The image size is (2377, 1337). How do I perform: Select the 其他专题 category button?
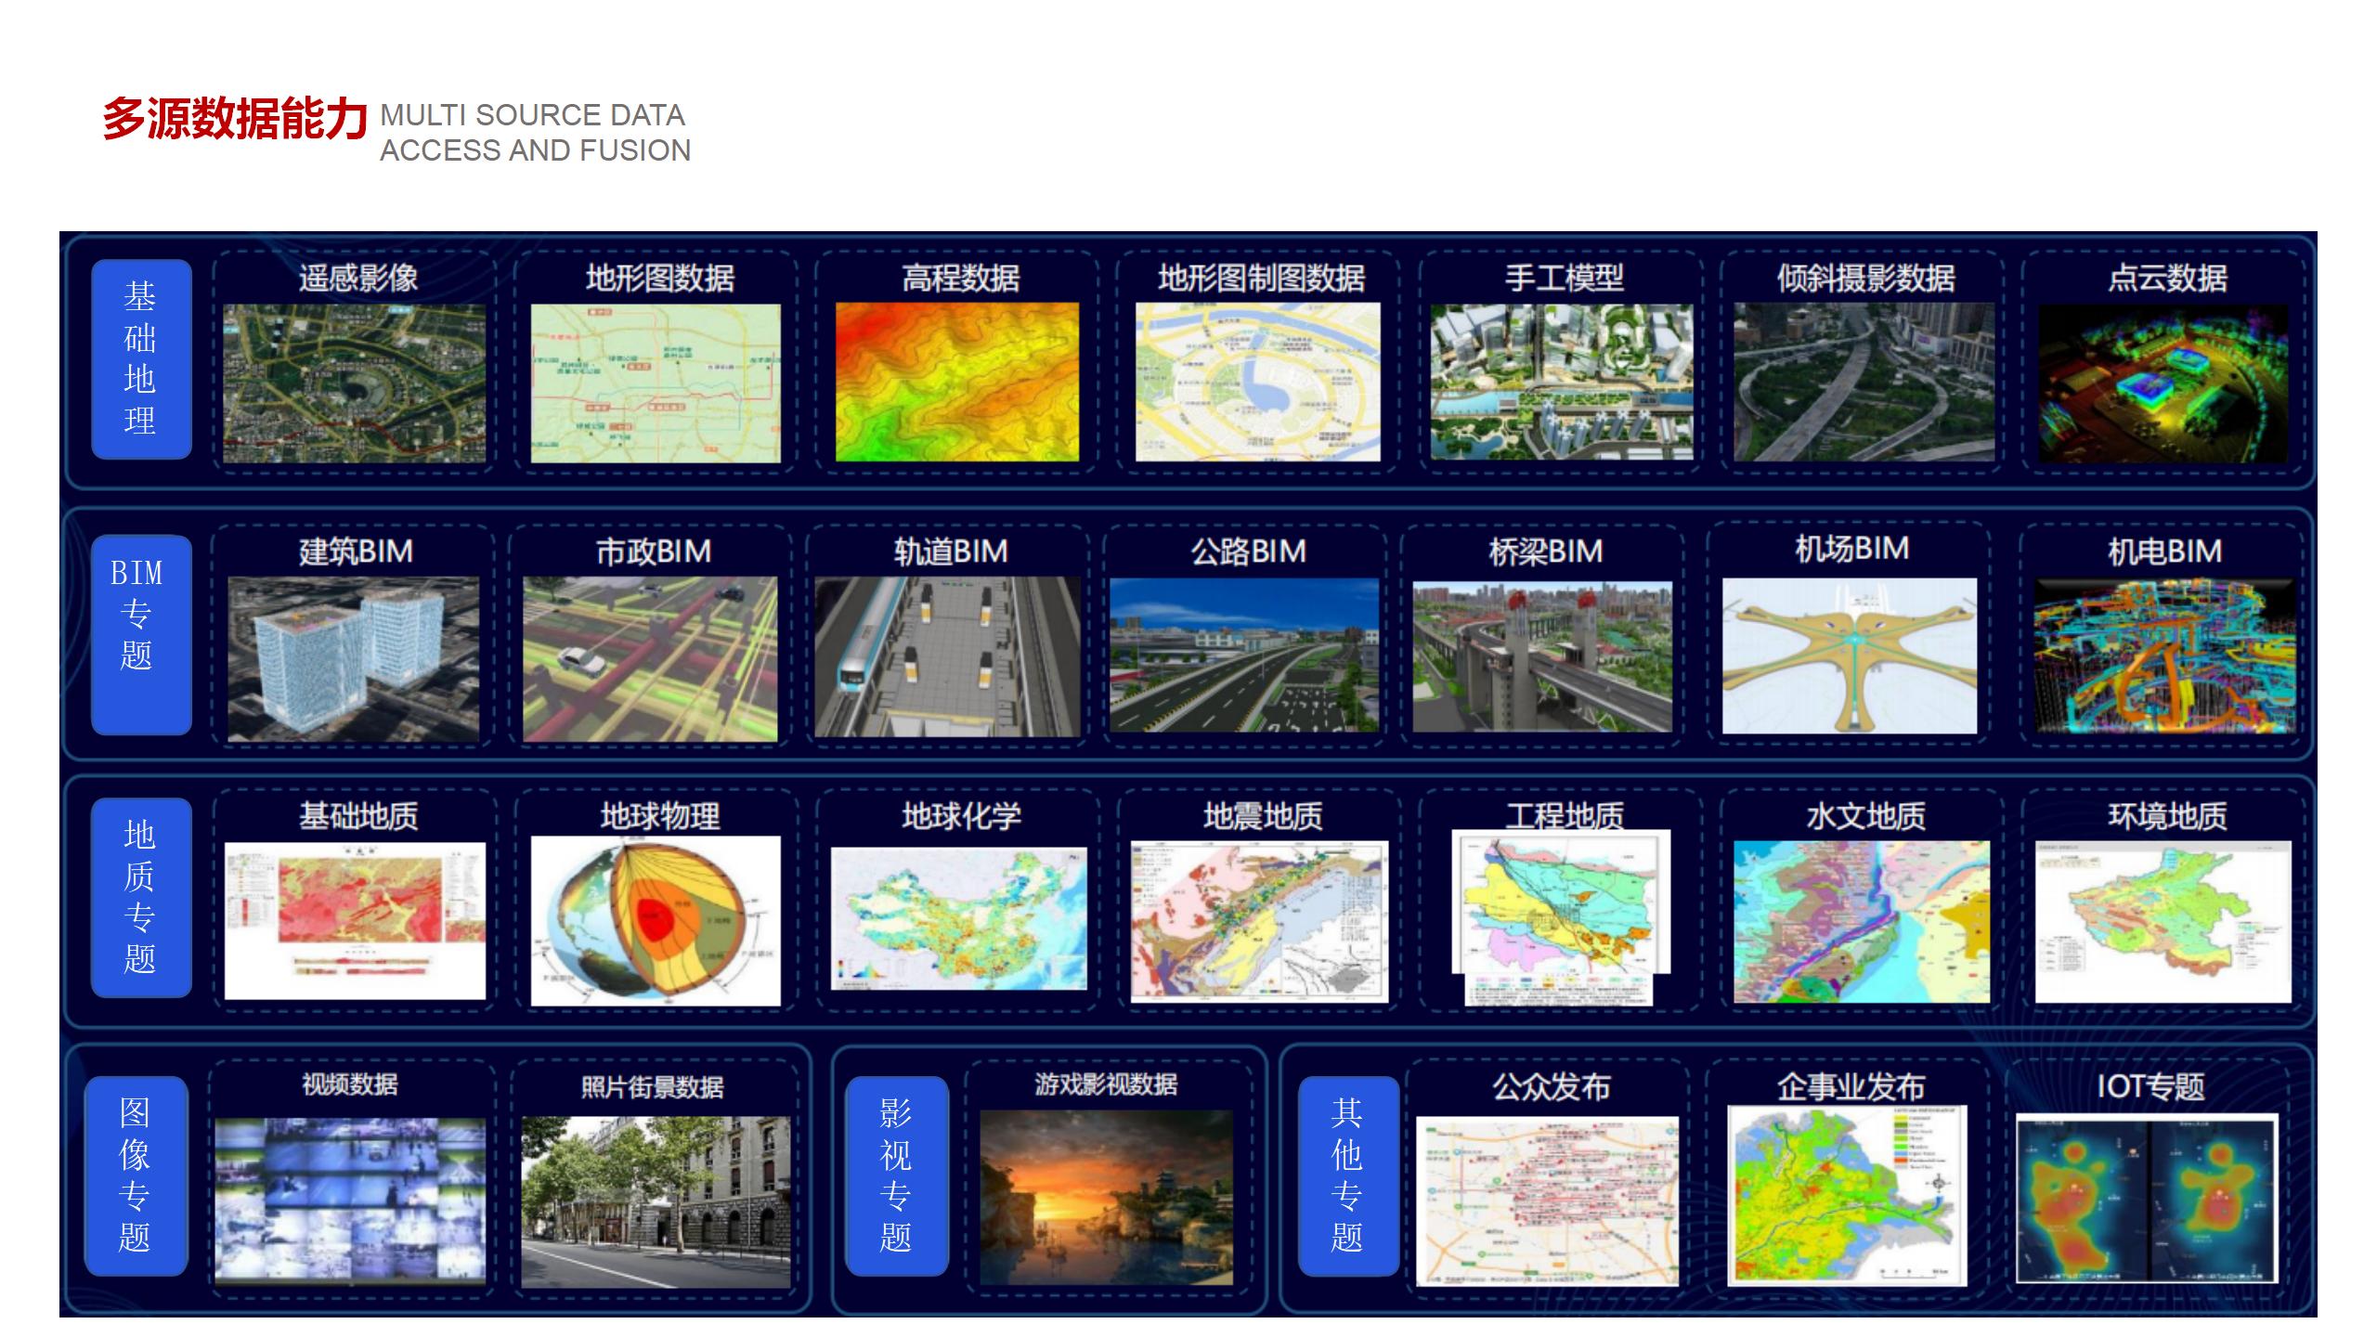1347,1175
